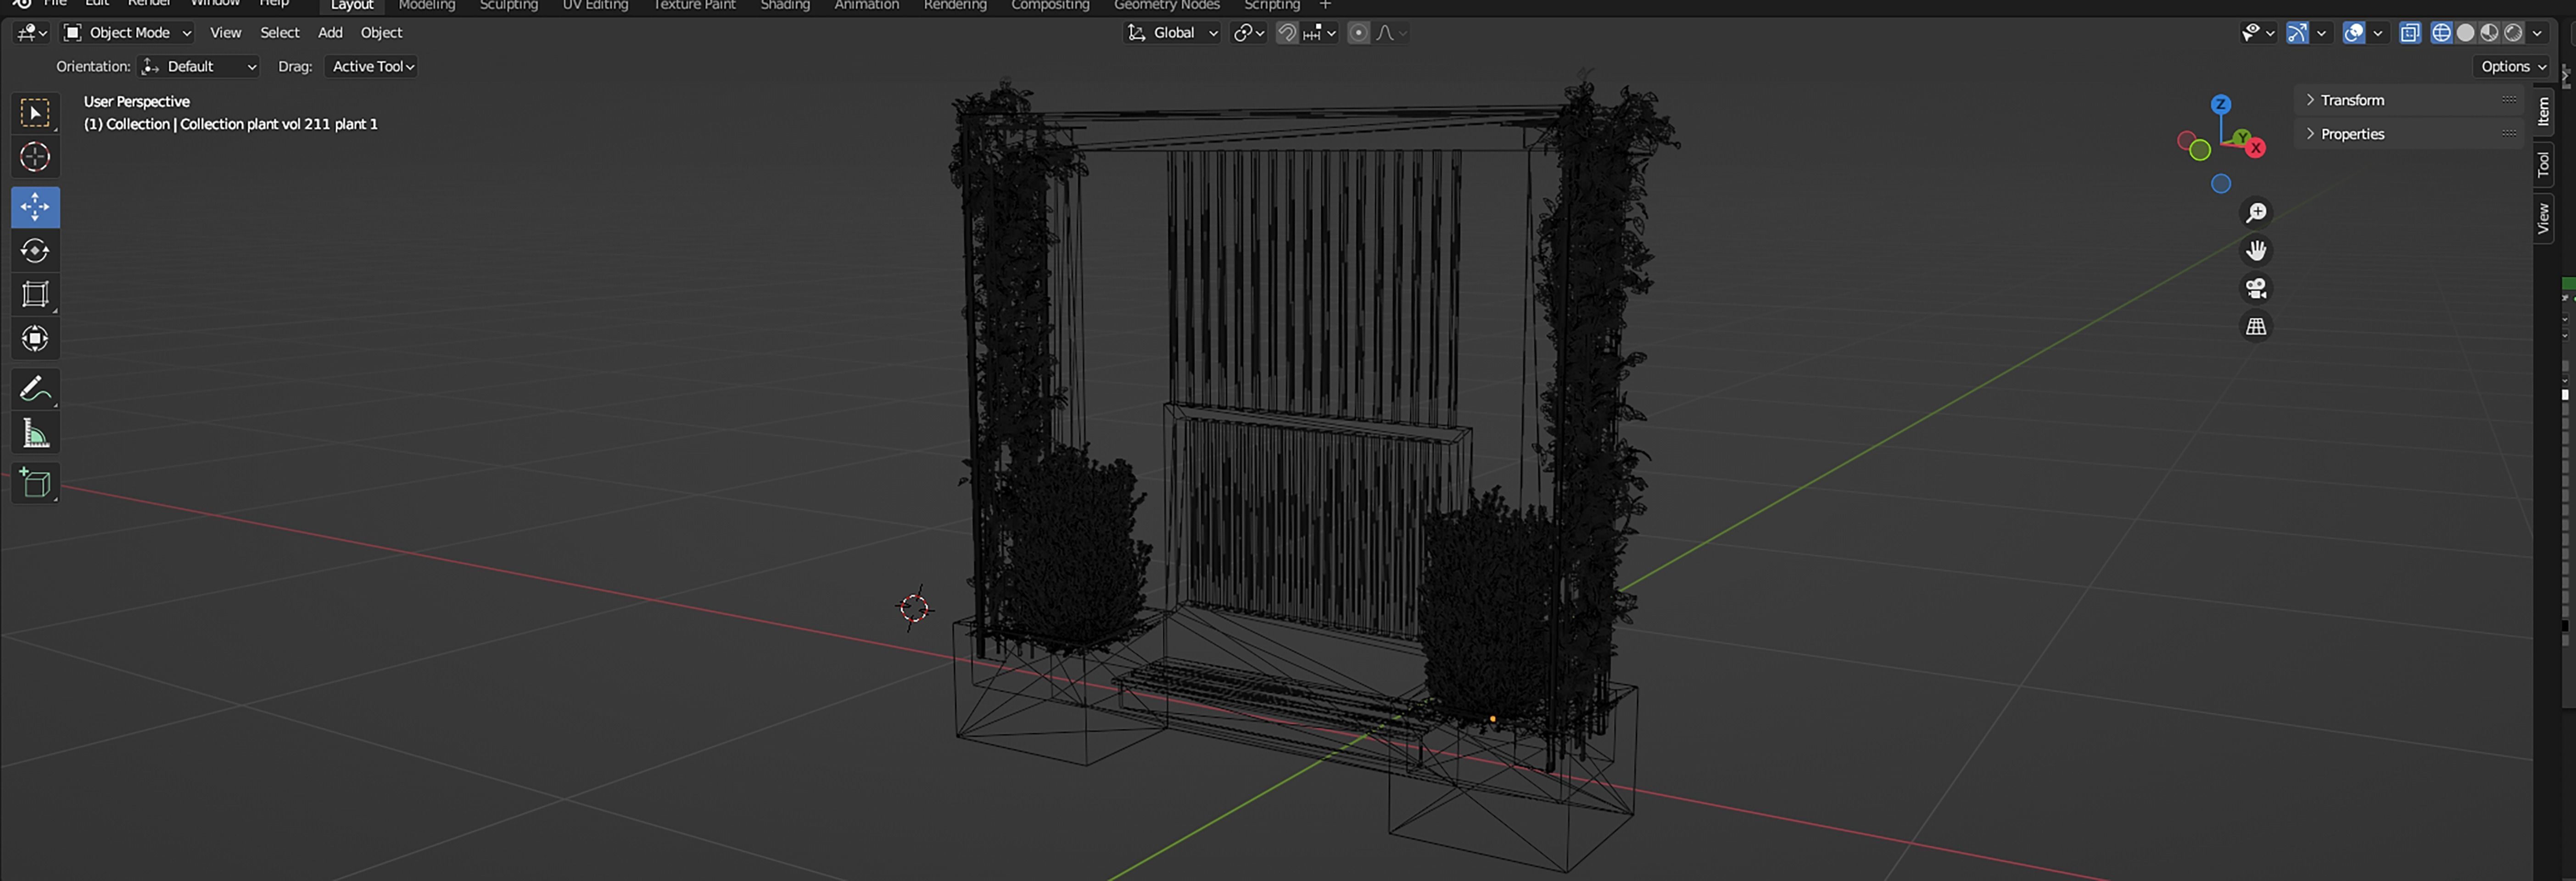The image size is (2576, 881).
Task: Open the Object Mode dropdown
Action: tap(127, 33)
